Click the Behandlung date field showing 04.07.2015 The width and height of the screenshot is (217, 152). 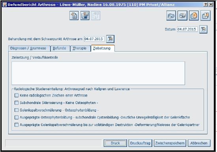pyautogui.click(x=94, y=39)
